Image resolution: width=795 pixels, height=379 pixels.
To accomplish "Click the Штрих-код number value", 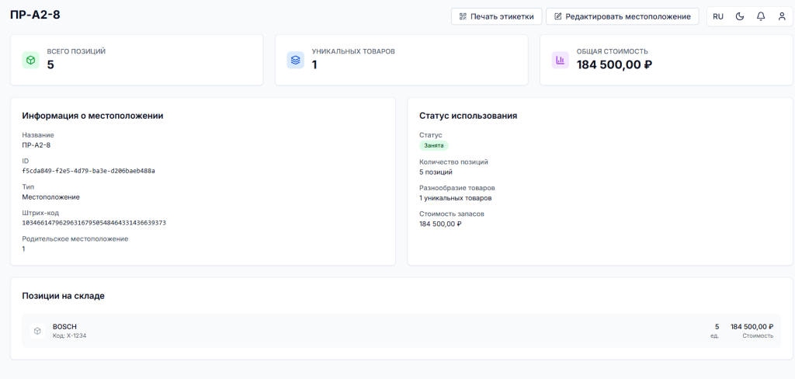I will pos(94,223).
